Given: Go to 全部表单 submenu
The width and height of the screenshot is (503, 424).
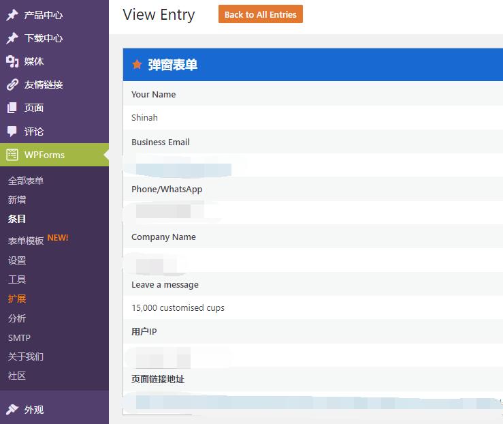Looking at the screenshot, I should (26, 181).
